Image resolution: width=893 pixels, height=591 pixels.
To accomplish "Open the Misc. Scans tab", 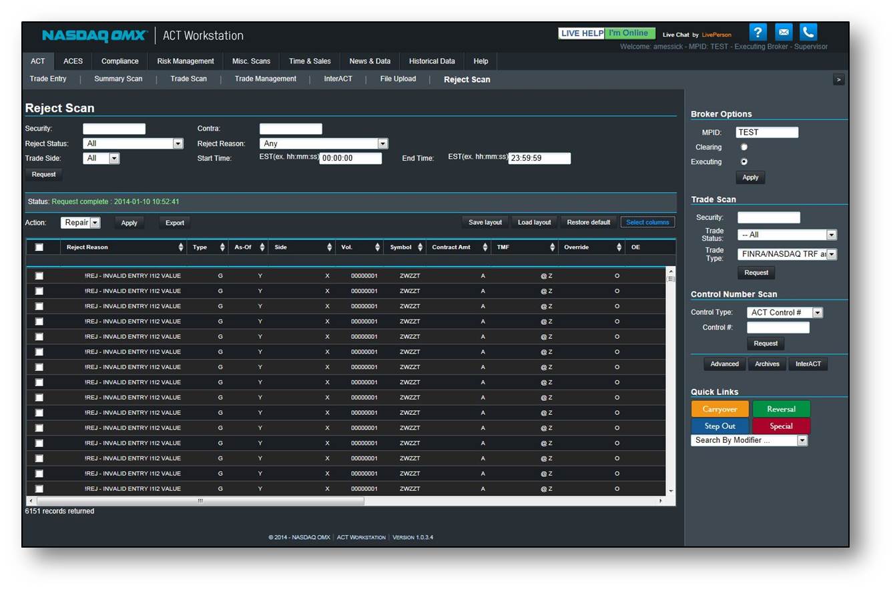I will (252, 61).
